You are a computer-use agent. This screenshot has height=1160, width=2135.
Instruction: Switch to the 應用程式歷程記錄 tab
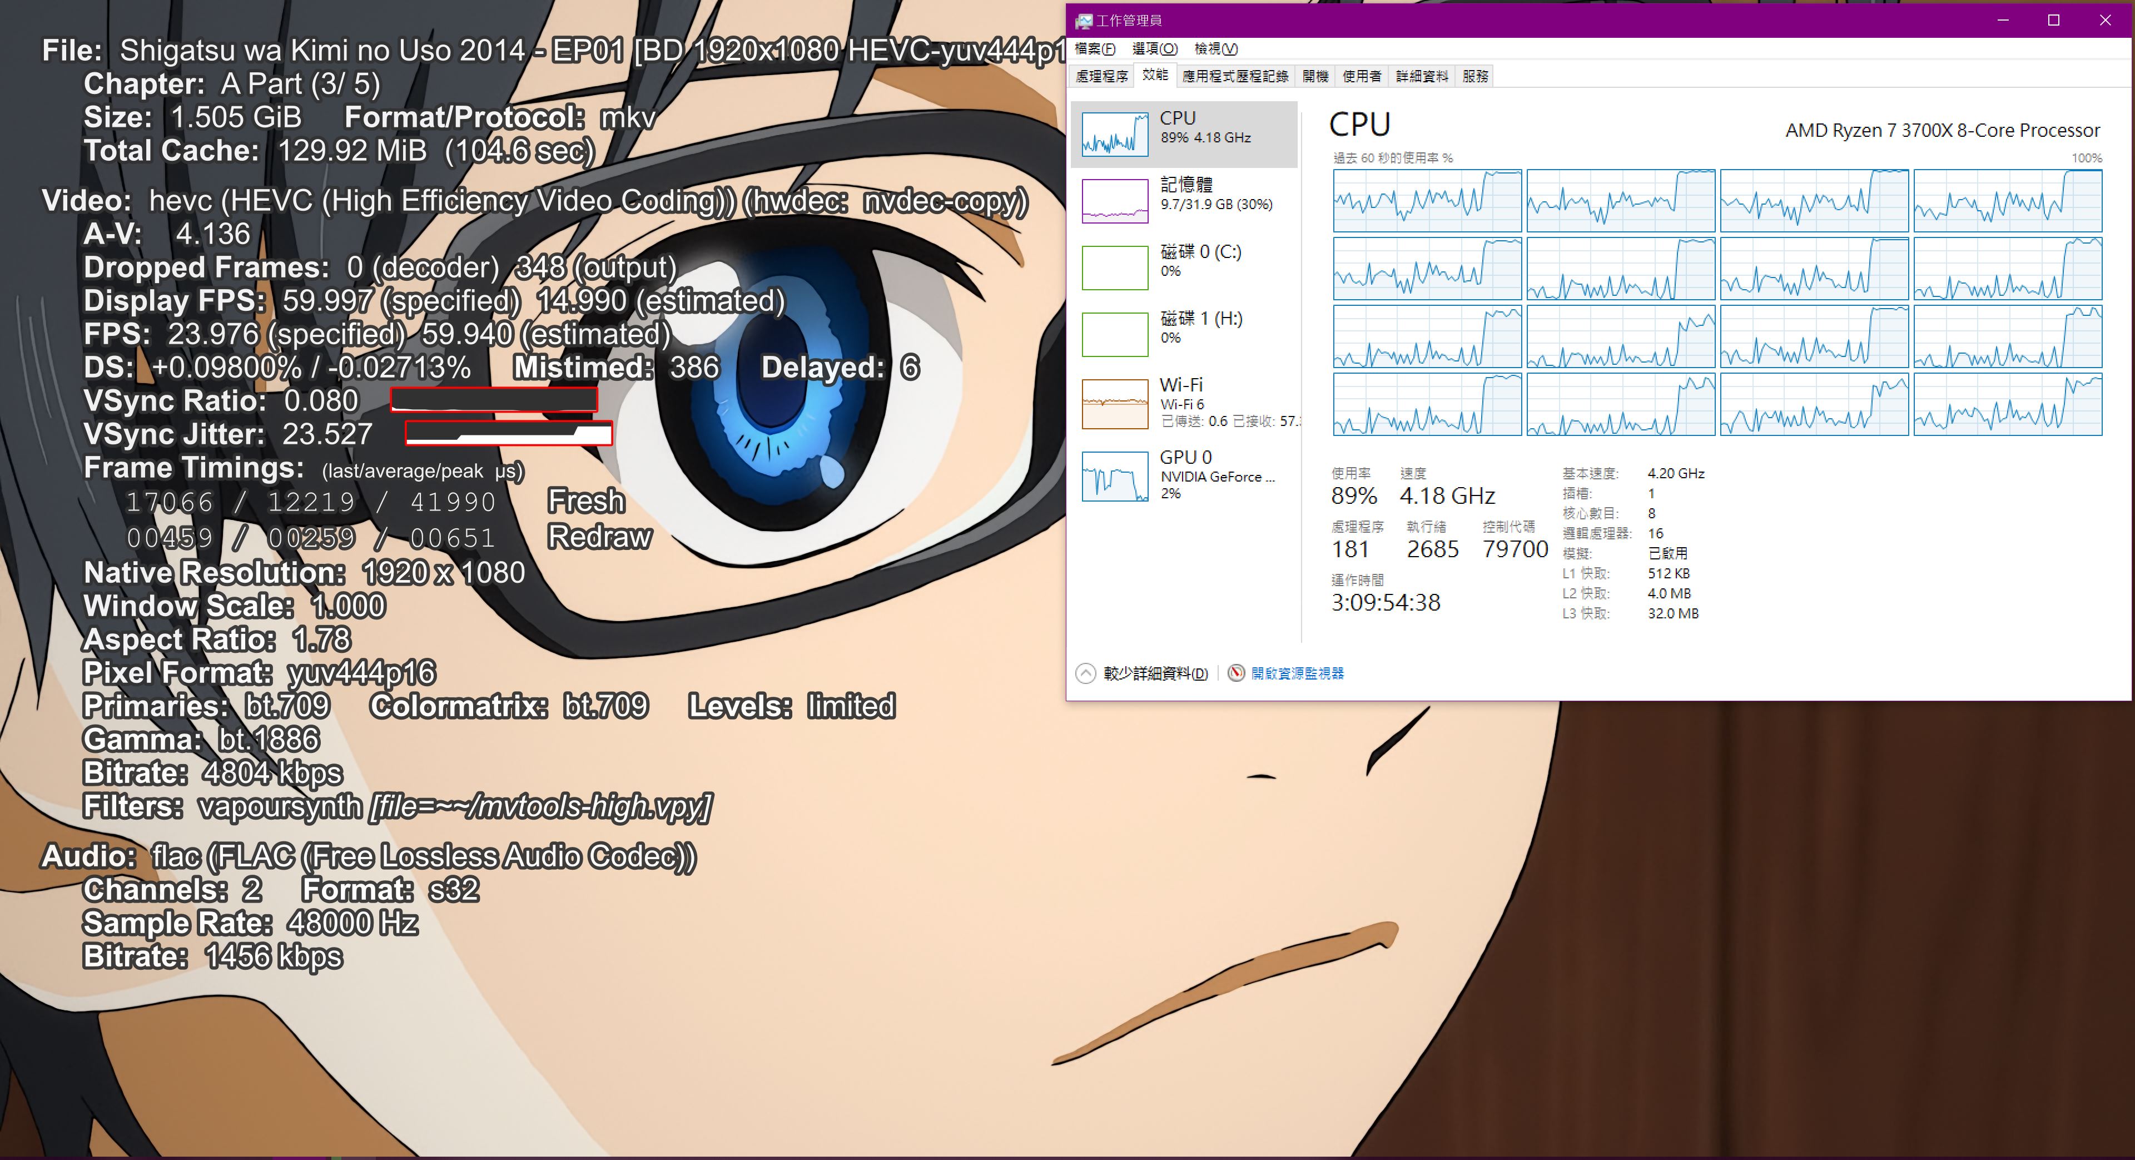point(1235,76)
